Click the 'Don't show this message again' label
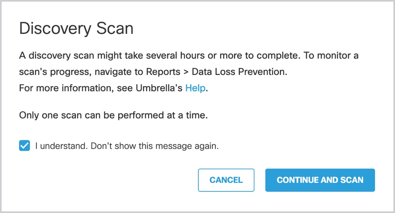 pyautogui.click(x=154, y=146)
